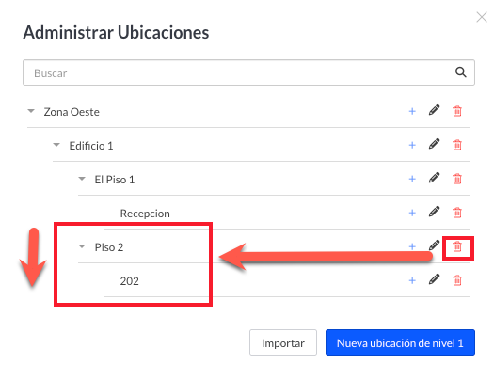Collapse the Edificio 1 node
The image size is (494, 380).
coord(56,145)
